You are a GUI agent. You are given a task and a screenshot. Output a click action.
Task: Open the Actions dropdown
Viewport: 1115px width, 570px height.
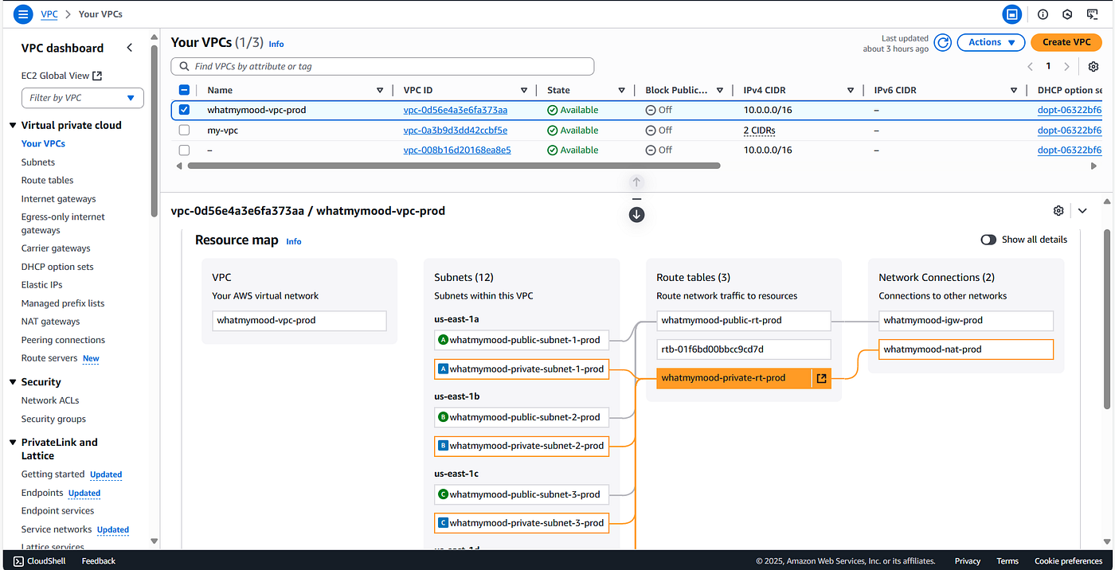coord(991,42)
